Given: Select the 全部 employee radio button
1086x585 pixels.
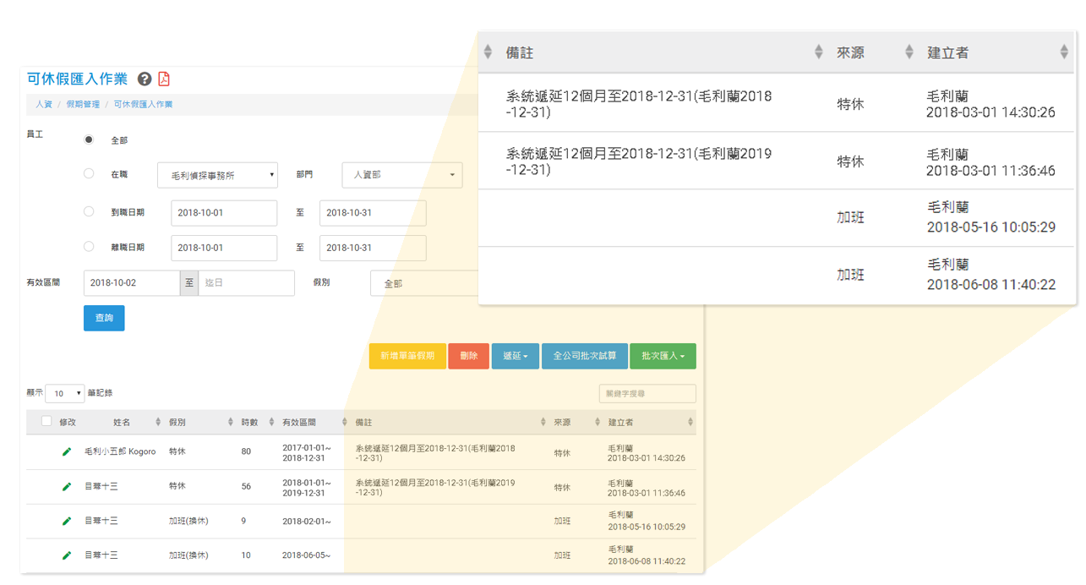Looking at the screenshot, I should pos(89,139).
